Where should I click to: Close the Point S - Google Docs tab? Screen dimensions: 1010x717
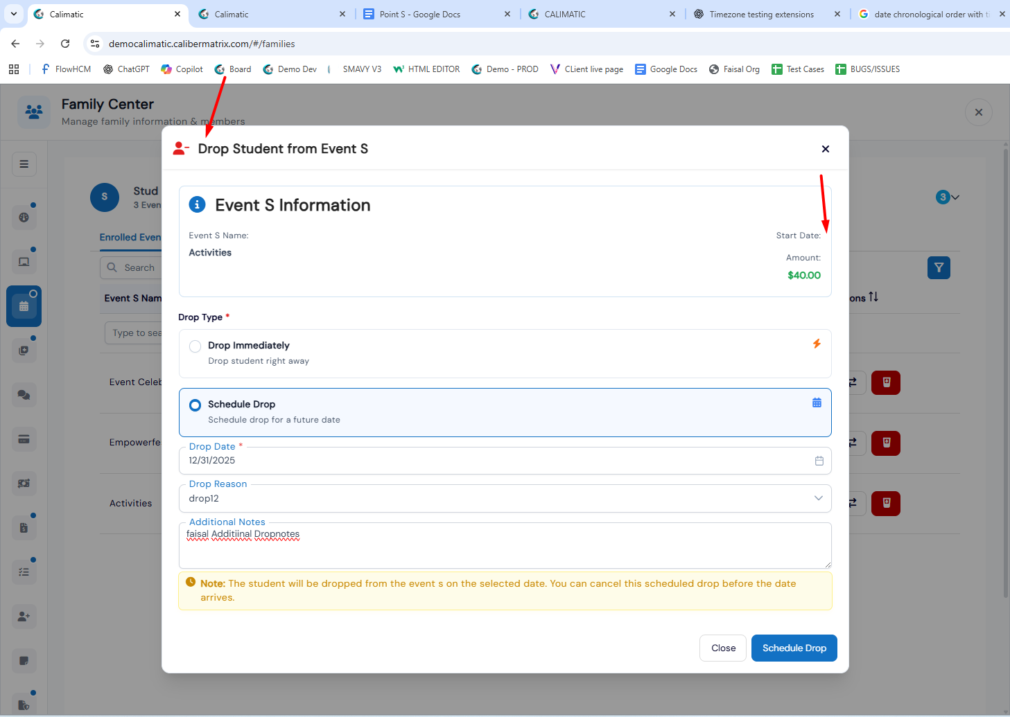pos(507,14)
